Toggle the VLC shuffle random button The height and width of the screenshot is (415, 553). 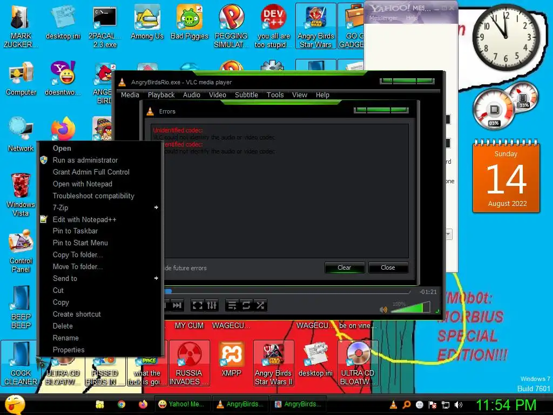pyautogui.click(x=260, y=305)
